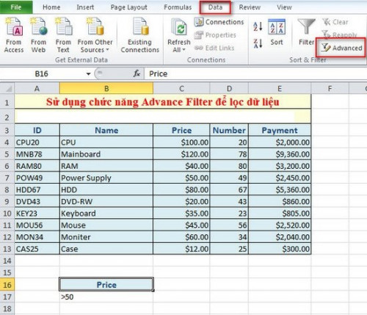
Task: Select the $40.00 price cell
Action: (x=181, y=166)
